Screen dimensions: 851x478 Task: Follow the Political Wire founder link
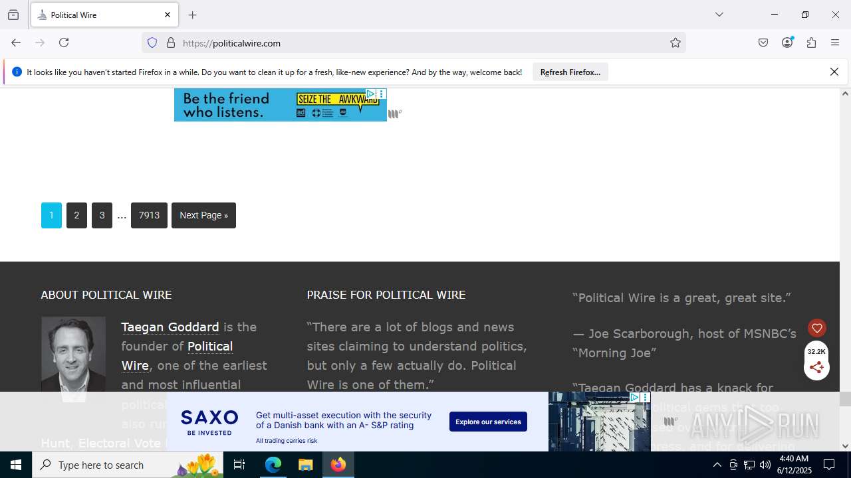(177, 356)
